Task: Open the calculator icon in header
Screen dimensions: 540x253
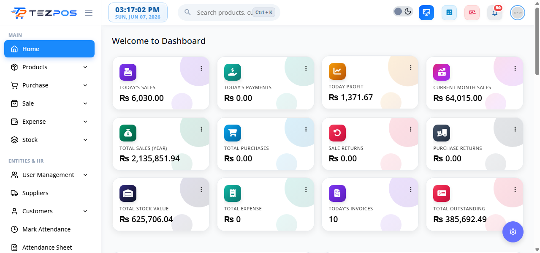Action: click(449, 13)
